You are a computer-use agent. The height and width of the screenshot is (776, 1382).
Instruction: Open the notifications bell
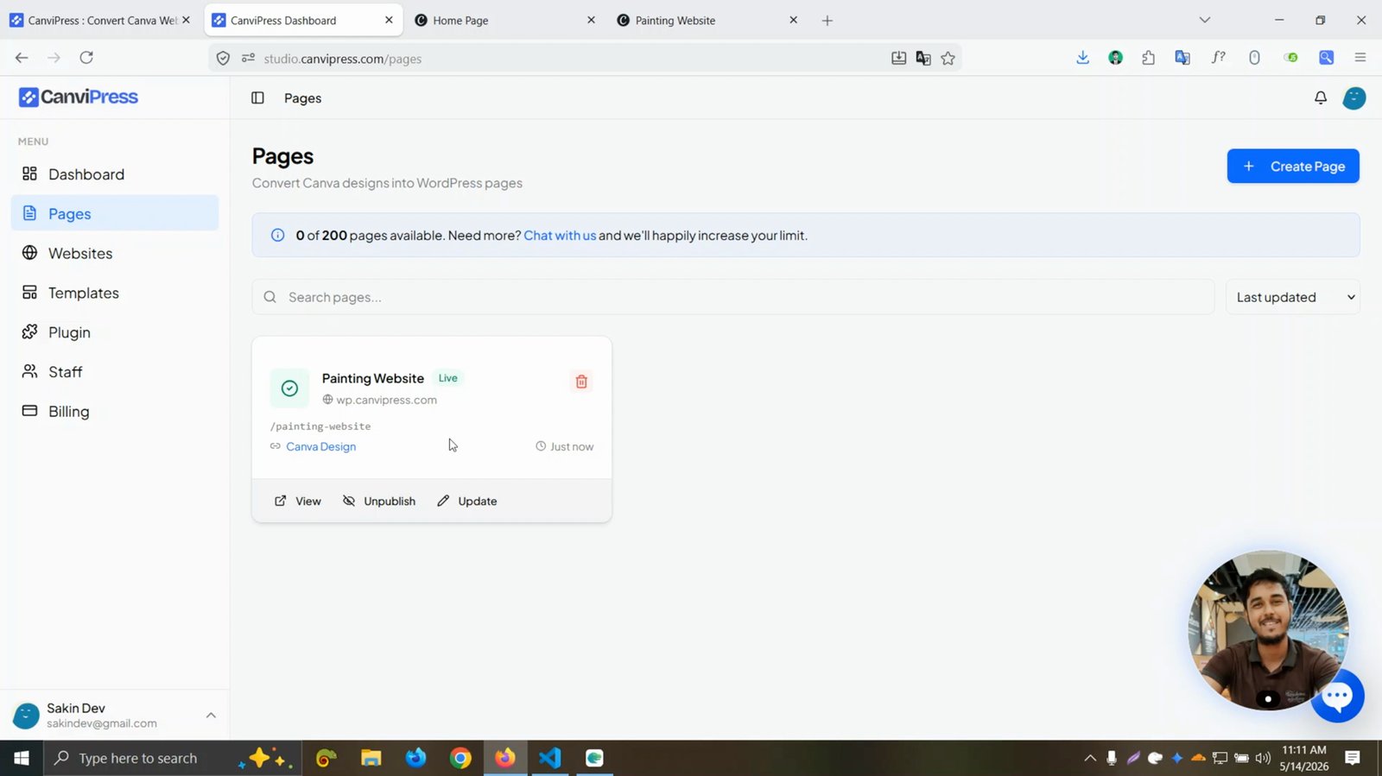click(1320, 98)
